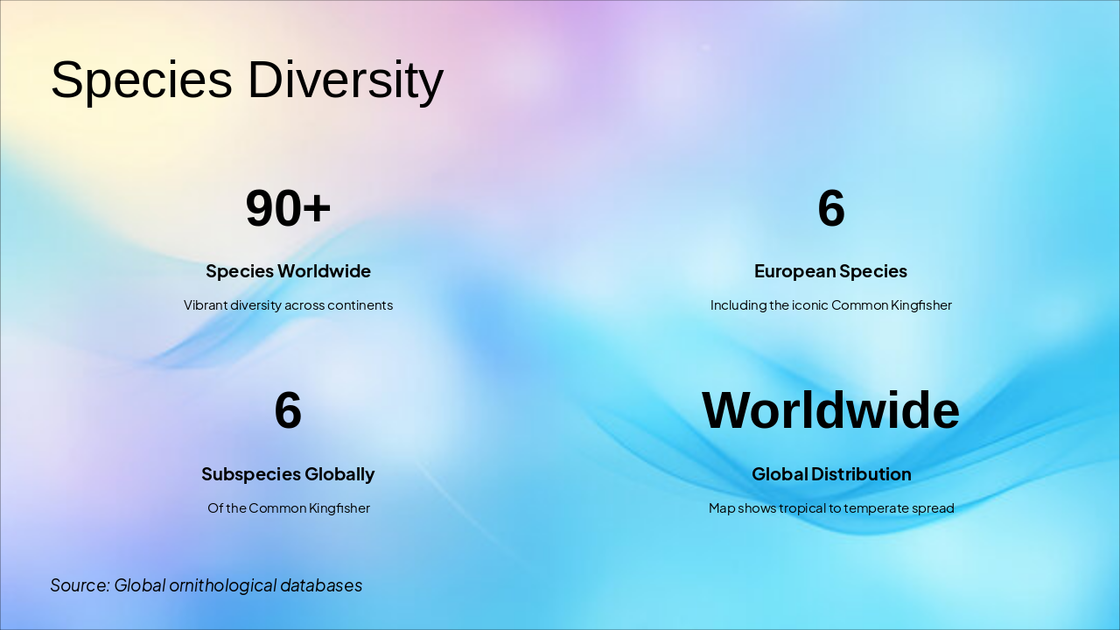Image resolution: width=1120 pixels, height=630 pixels.
Task: Select the "European Species" heading
Action: coord(830,271)
